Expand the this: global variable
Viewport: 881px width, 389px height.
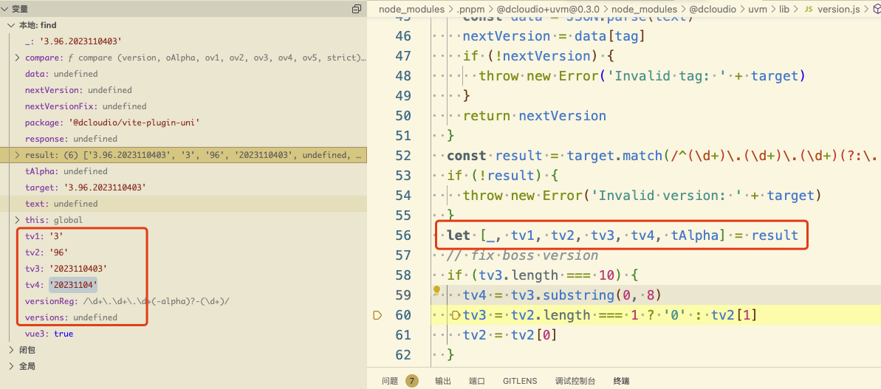(18, 220)
